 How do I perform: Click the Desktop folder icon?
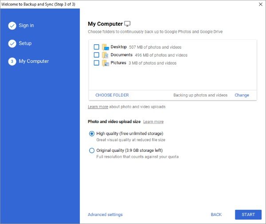(105, 47)
